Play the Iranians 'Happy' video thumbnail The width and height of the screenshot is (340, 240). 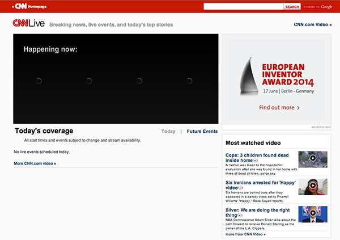pos(313,187)
